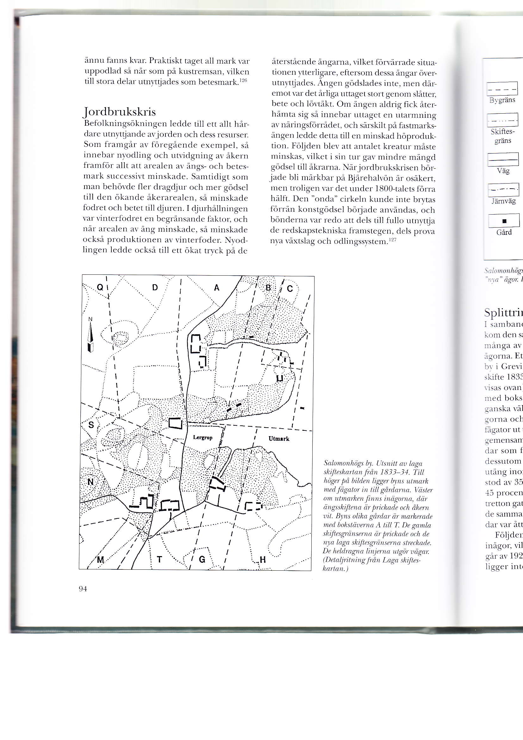Click the 'Jordbrukskris' section heading
523x740 pixels.
[x=120, y=112]
